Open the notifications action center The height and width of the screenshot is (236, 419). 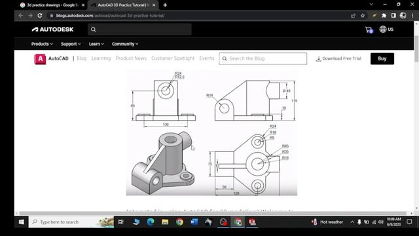tap(409, 222)
